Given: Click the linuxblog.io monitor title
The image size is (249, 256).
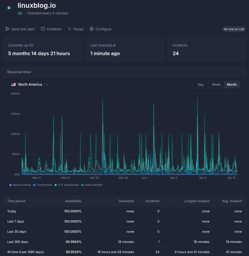Looking at the screenshot, I should [37, 5].
